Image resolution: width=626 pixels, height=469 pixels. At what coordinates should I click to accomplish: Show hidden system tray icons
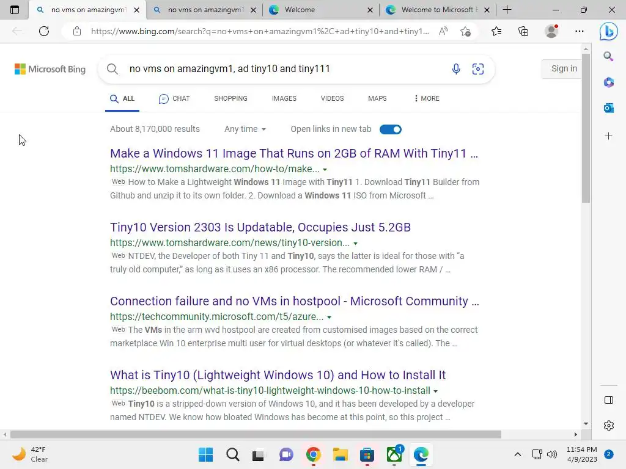coord(517,454)
